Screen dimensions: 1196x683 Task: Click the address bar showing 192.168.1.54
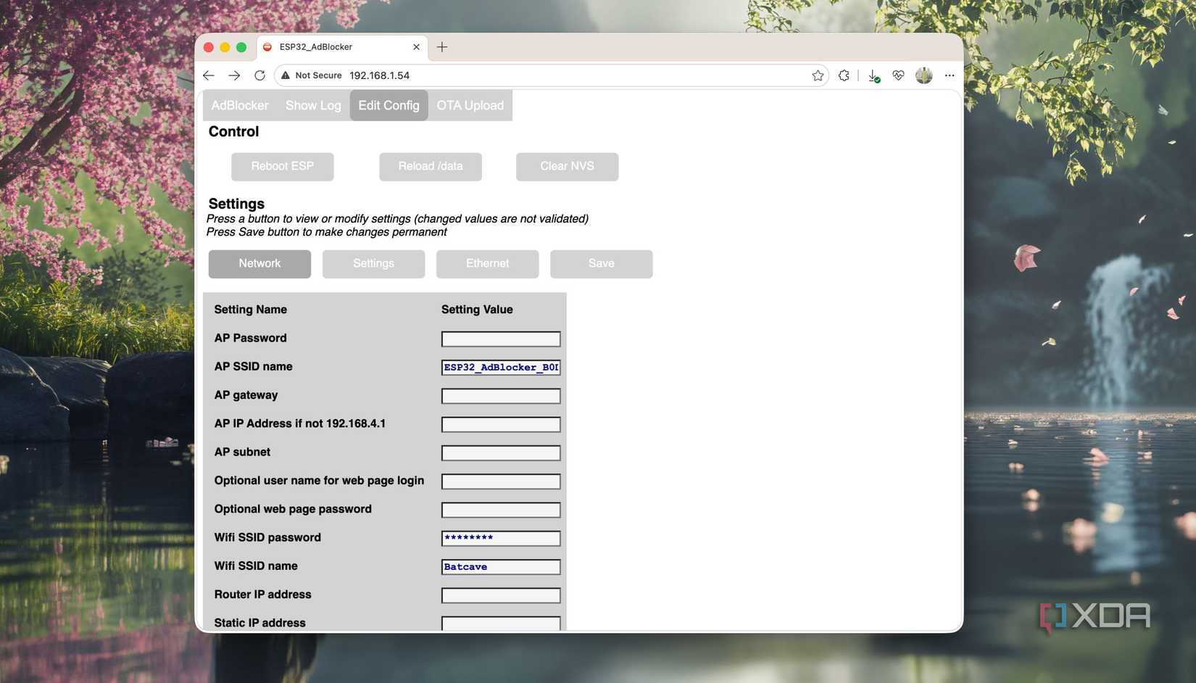[551, 75]
